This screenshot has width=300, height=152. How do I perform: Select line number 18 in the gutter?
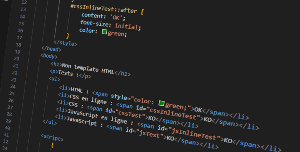coord(19,45)
